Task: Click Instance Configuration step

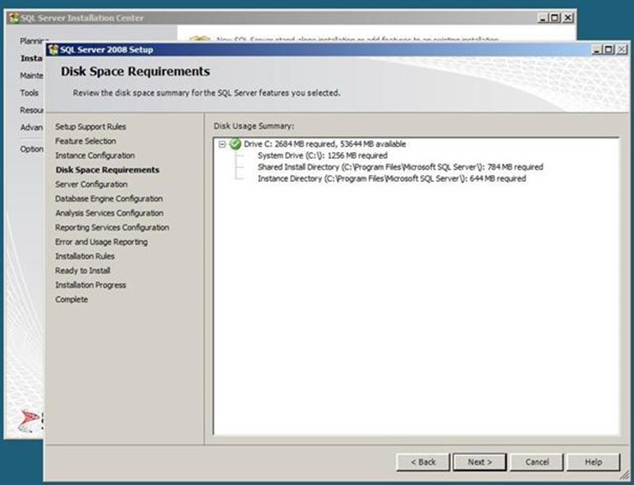Action: [95, 155]
